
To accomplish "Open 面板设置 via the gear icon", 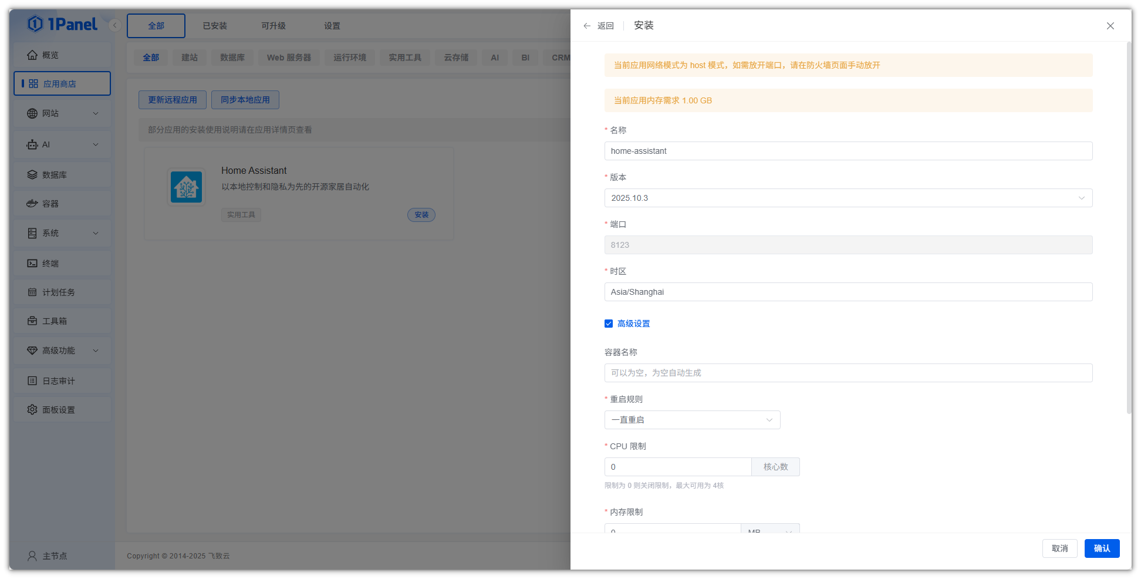I will (32, 410).
